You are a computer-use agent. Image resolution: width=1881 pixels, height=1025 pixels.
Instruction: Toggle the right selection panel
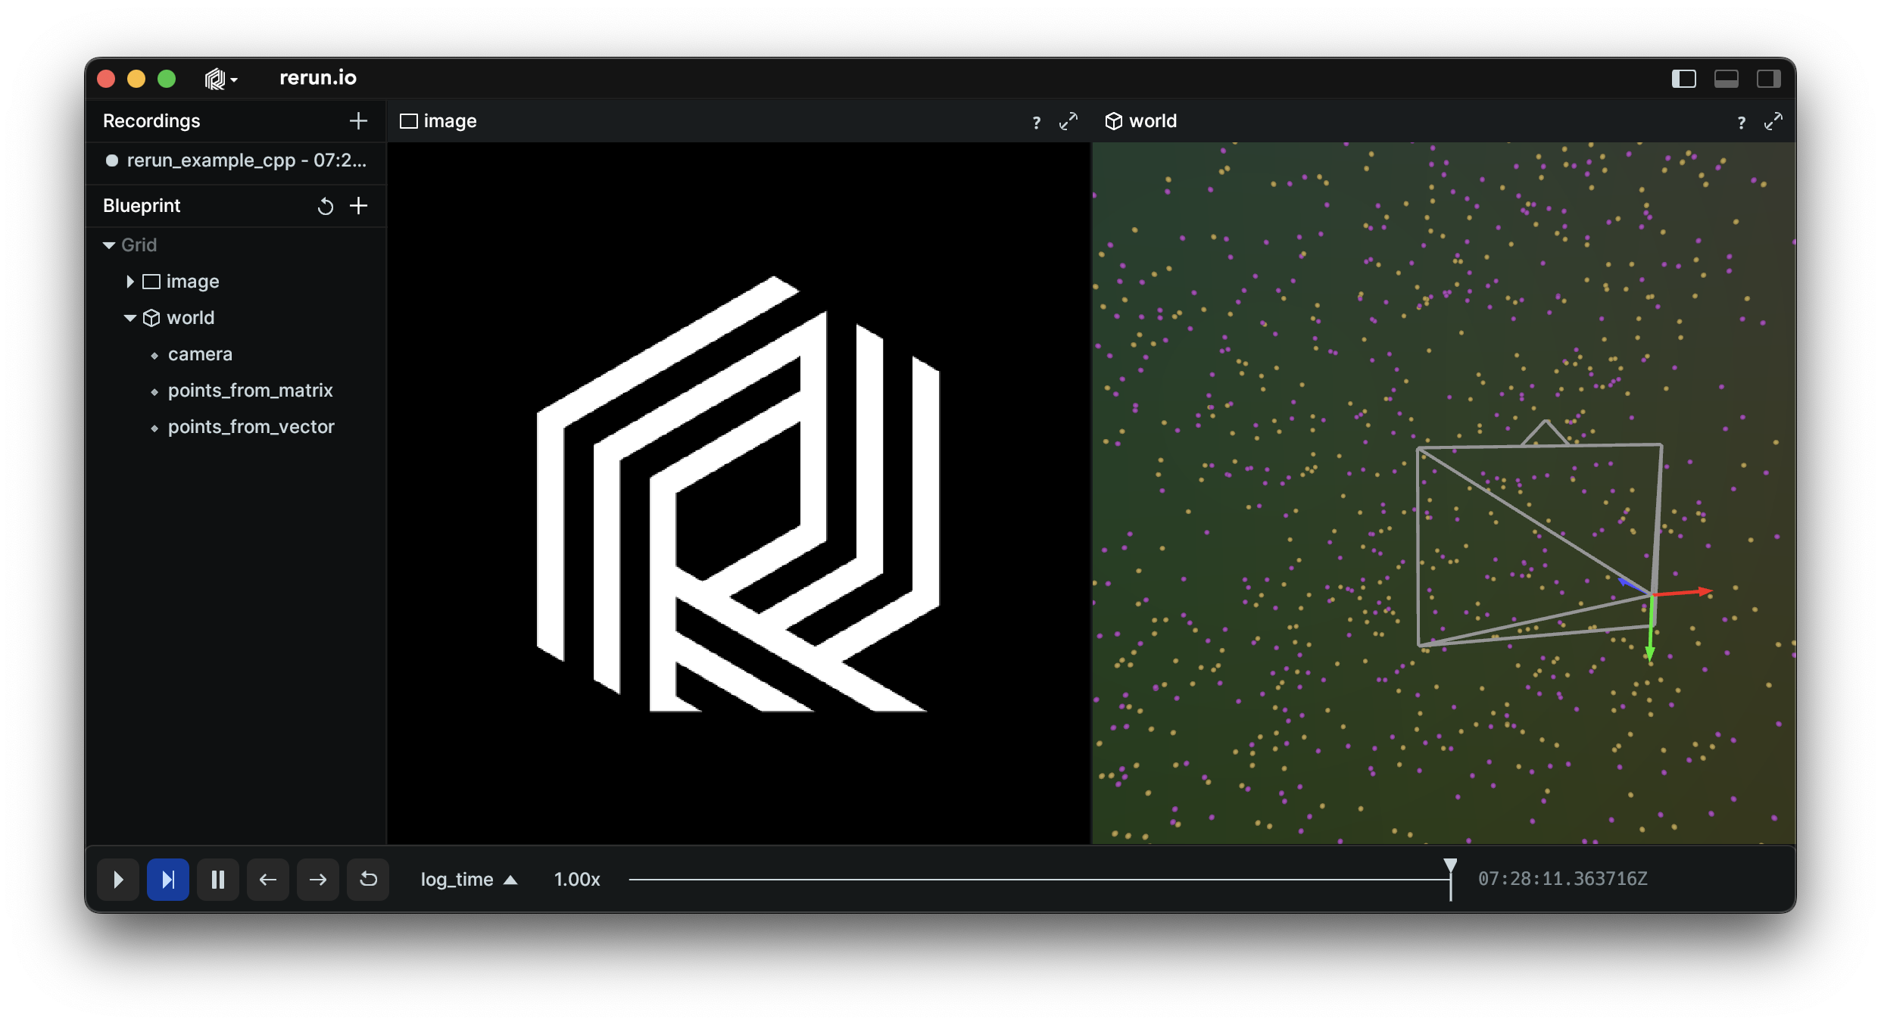pos(1768,79)
